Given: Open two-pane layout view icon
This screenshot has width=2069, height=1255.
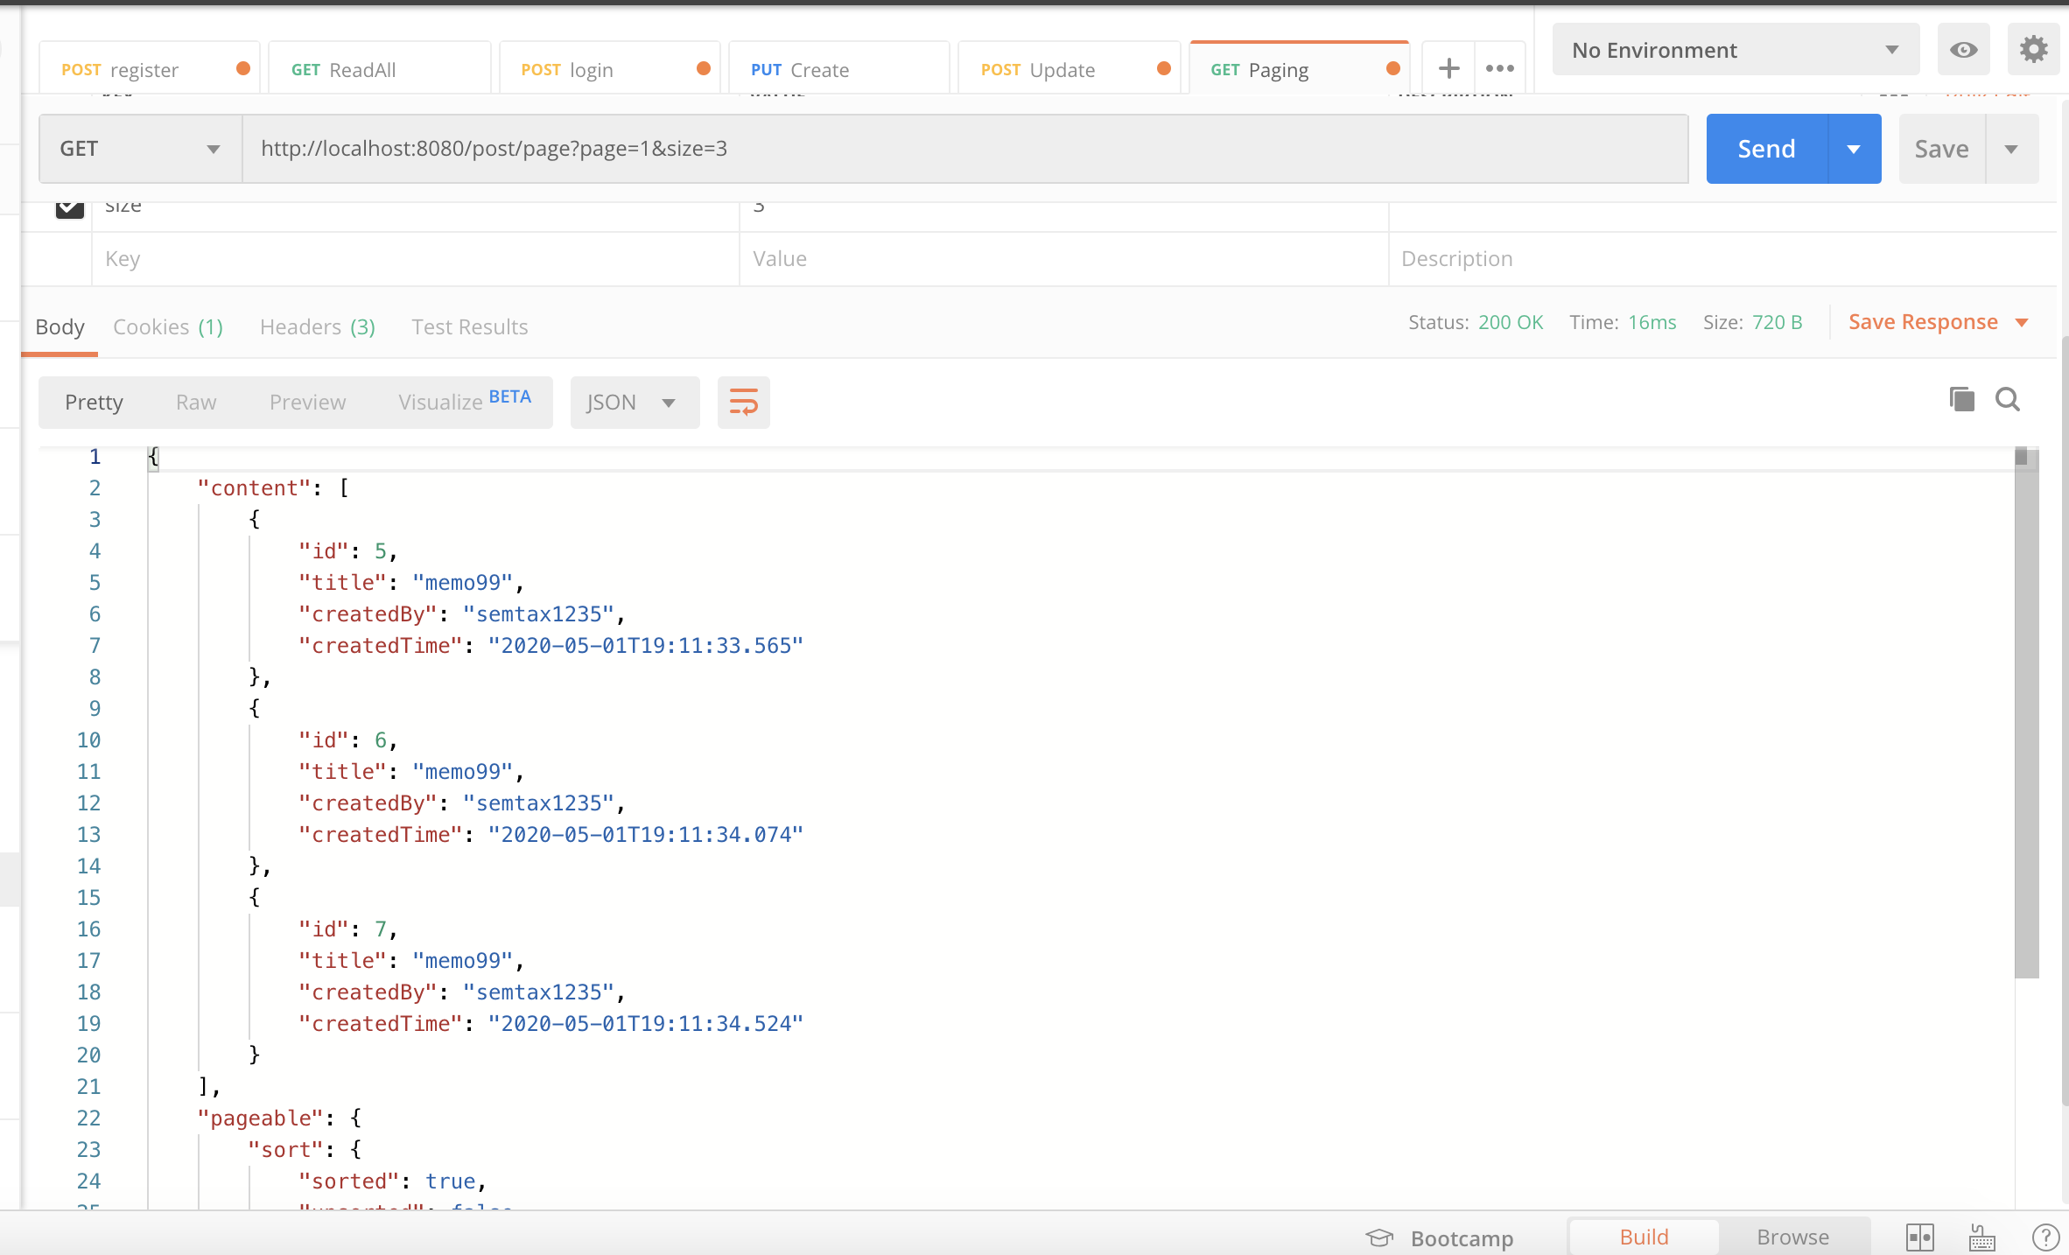Looking at the screenshot, I should (x=1919, y=1237).
